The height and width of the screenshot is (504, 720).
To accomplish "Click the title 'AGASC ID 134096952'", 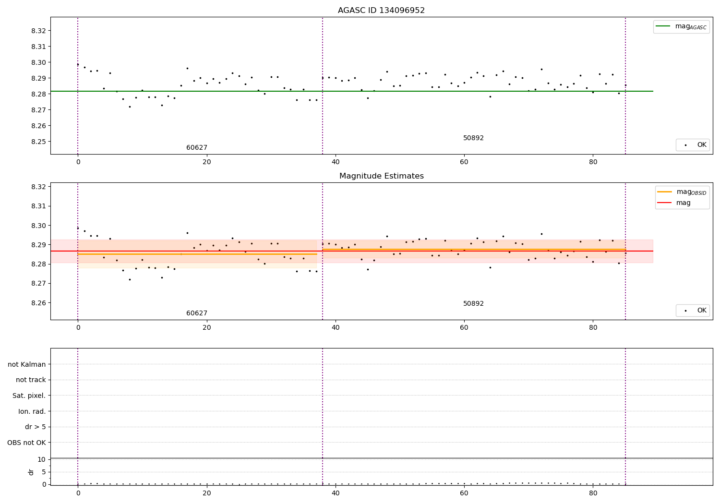I will click(x=381, y=10).
